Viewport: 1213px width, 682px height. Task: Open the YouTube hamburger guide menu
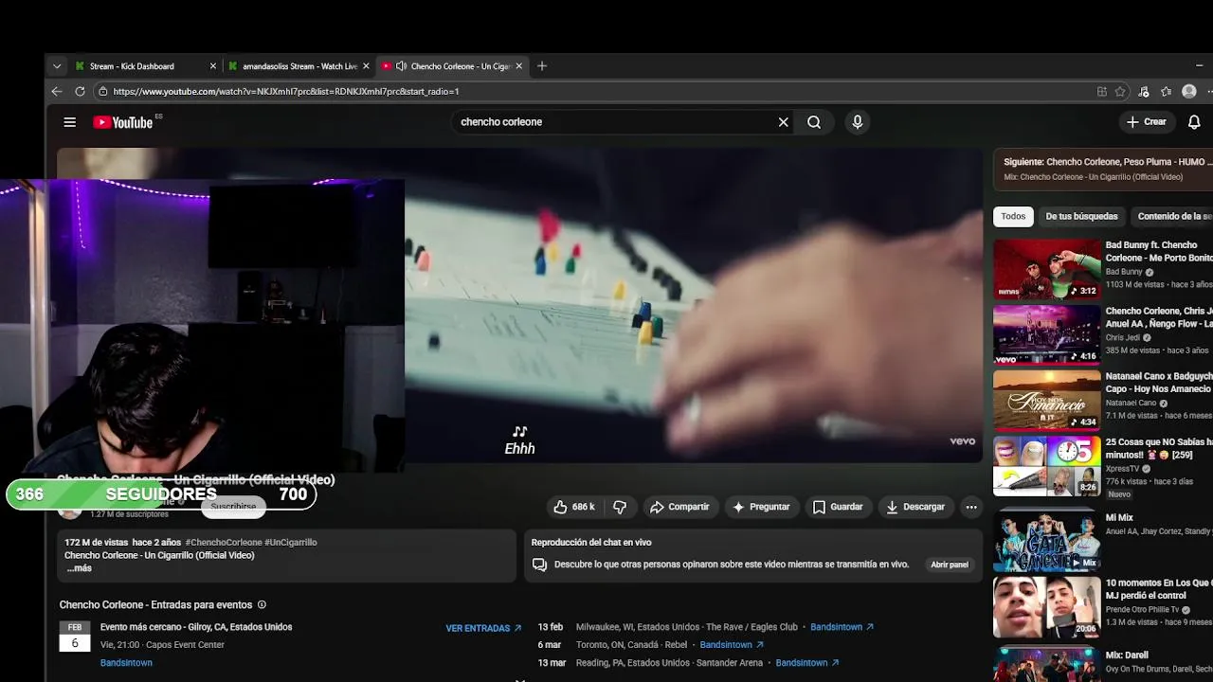click(x=69, y=122)
